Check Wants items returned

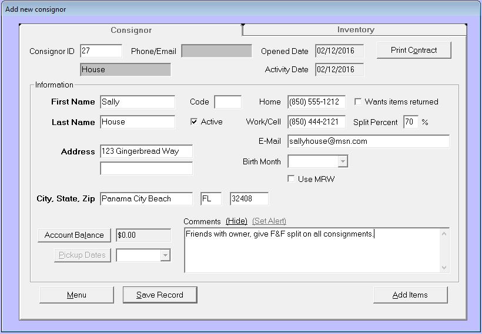[358, 102]
